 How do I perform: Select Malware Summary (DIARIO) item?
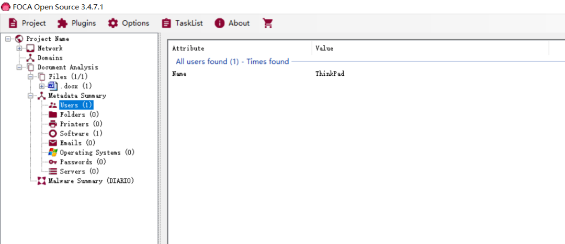coord(91,181)
